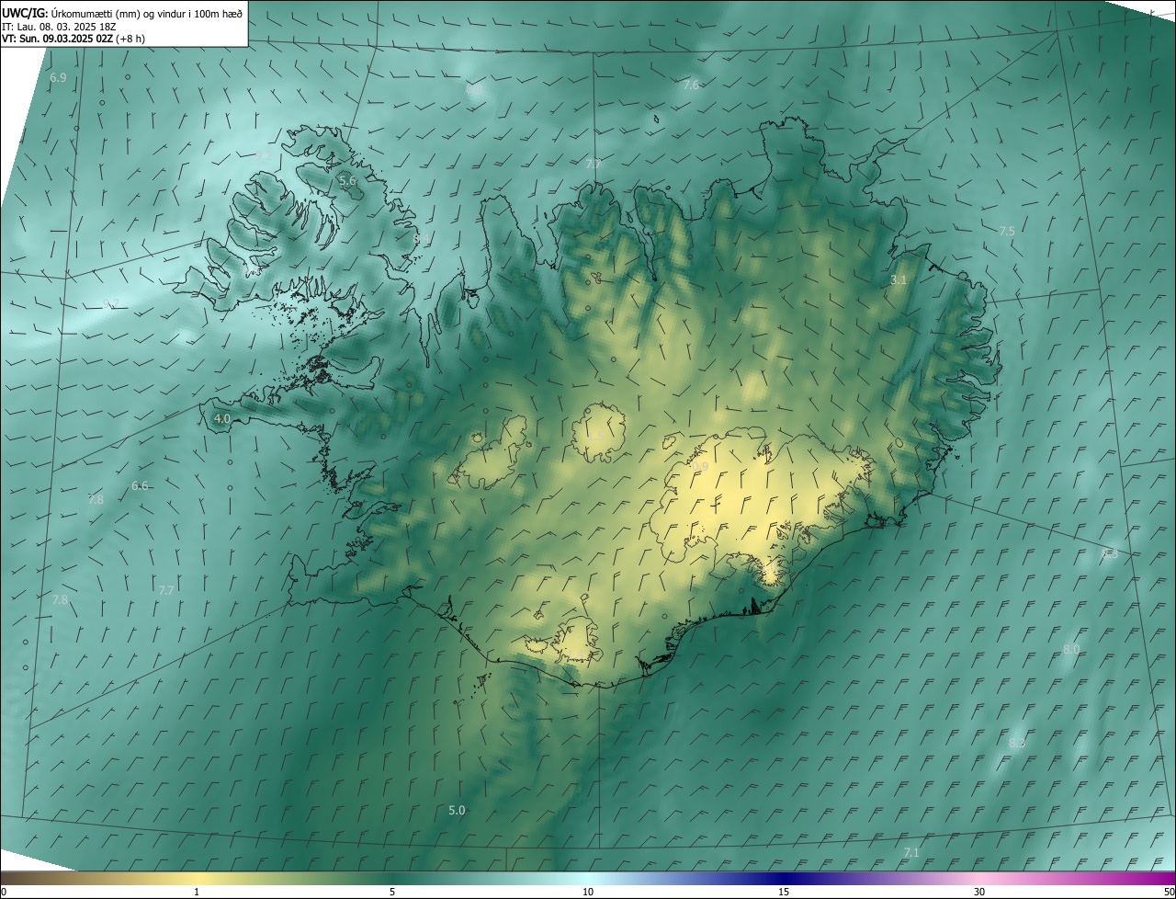Click the 0.9 value label on the glacier
The height and width of the screenshot is (899, 1176).
[x=700, y=467]
